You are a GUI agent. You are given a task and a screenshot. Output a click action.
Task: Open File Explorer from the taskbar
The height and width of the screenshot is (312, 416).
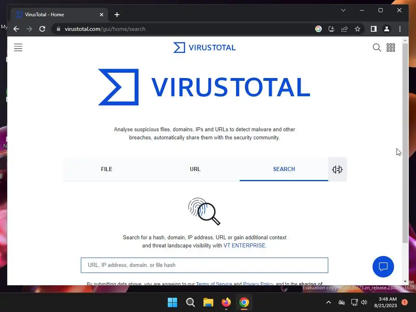208,302
